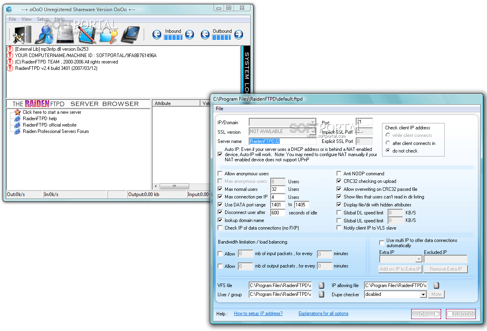Click the star icon for starting a new server
Viewport: 487px width, 331px height.
(x=18, y=112)
